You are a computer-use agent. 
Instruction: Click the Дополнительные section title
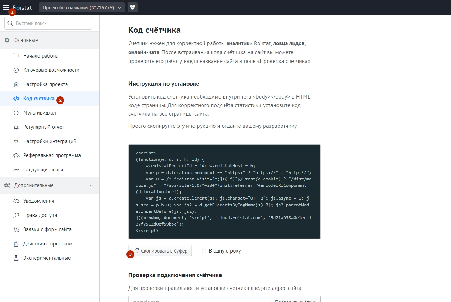[x=34, y=185]
